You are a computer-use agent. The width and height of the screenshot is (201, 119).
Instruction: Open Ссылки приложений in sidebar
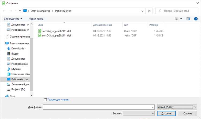click(x=18, y=37)
